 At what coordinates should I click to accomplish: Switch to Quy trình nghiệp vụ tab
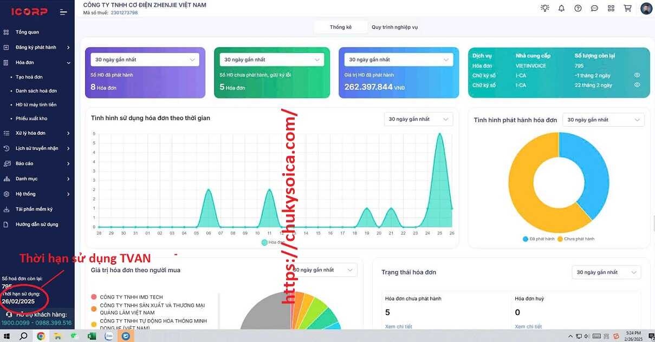pyautogui.click(x=394, y=27)
